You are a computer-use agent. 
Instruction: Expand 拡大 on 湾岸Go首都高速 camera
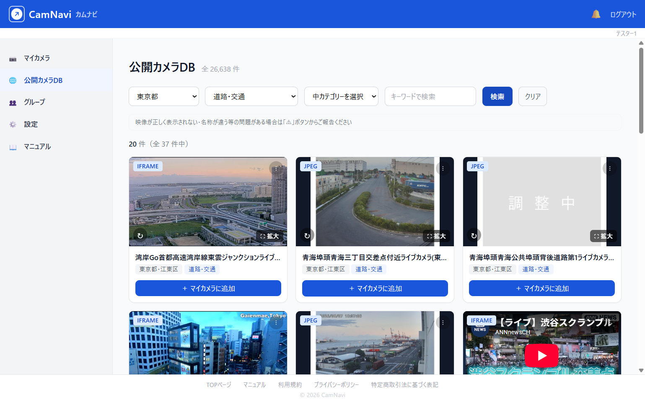269,236
